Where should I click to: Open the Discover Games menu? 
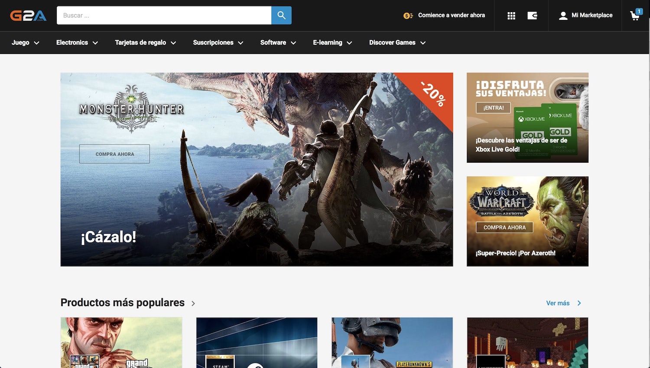396,42
